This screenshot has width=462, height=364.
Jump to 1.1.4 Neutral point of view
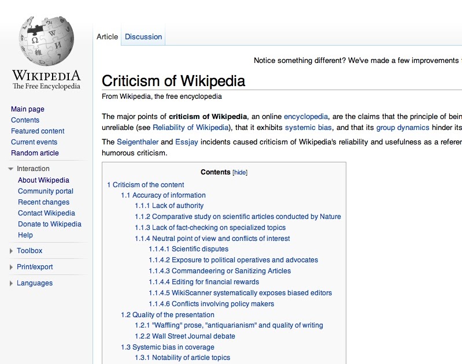212,239
